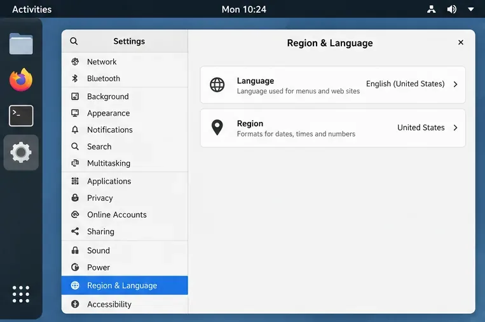Click 'Language used for menus and web sites'

(x=298, y=91)
